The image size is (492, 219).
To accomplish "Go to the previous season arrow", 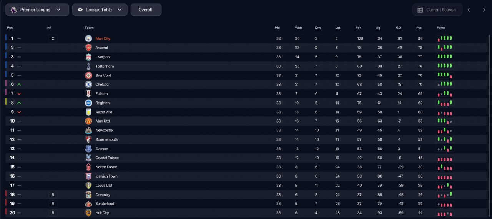I will [x=469, y=10].
